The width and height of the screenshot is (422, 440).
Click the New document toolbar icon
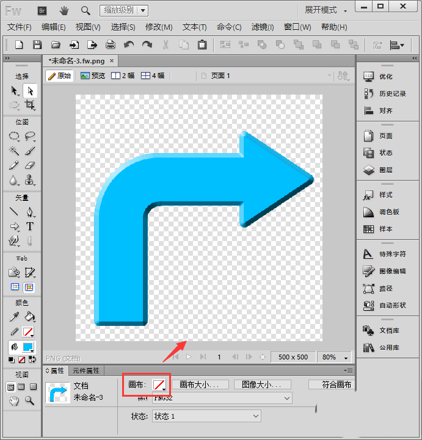pos(19,45)
